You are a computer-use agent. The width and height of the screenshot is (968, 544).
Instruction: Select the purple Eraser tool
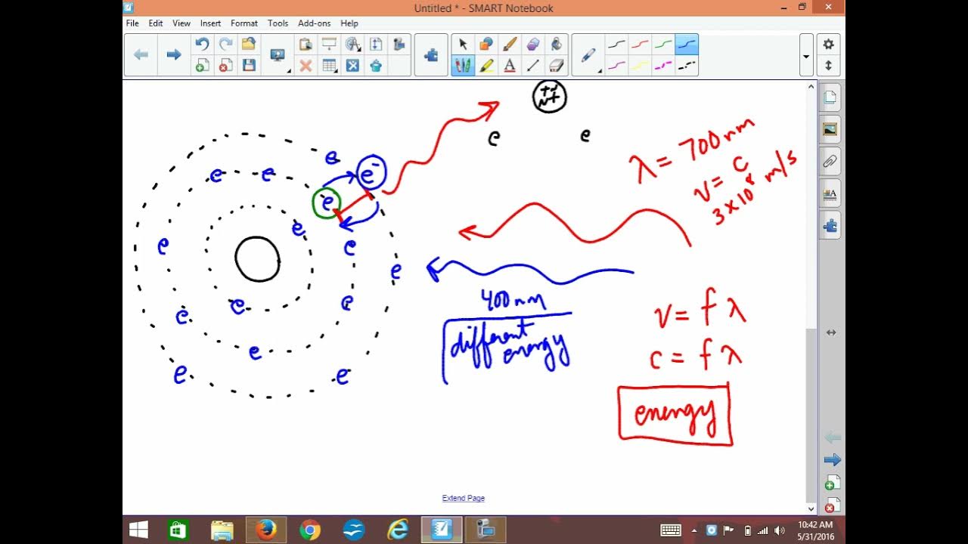[x=533, y=45]
